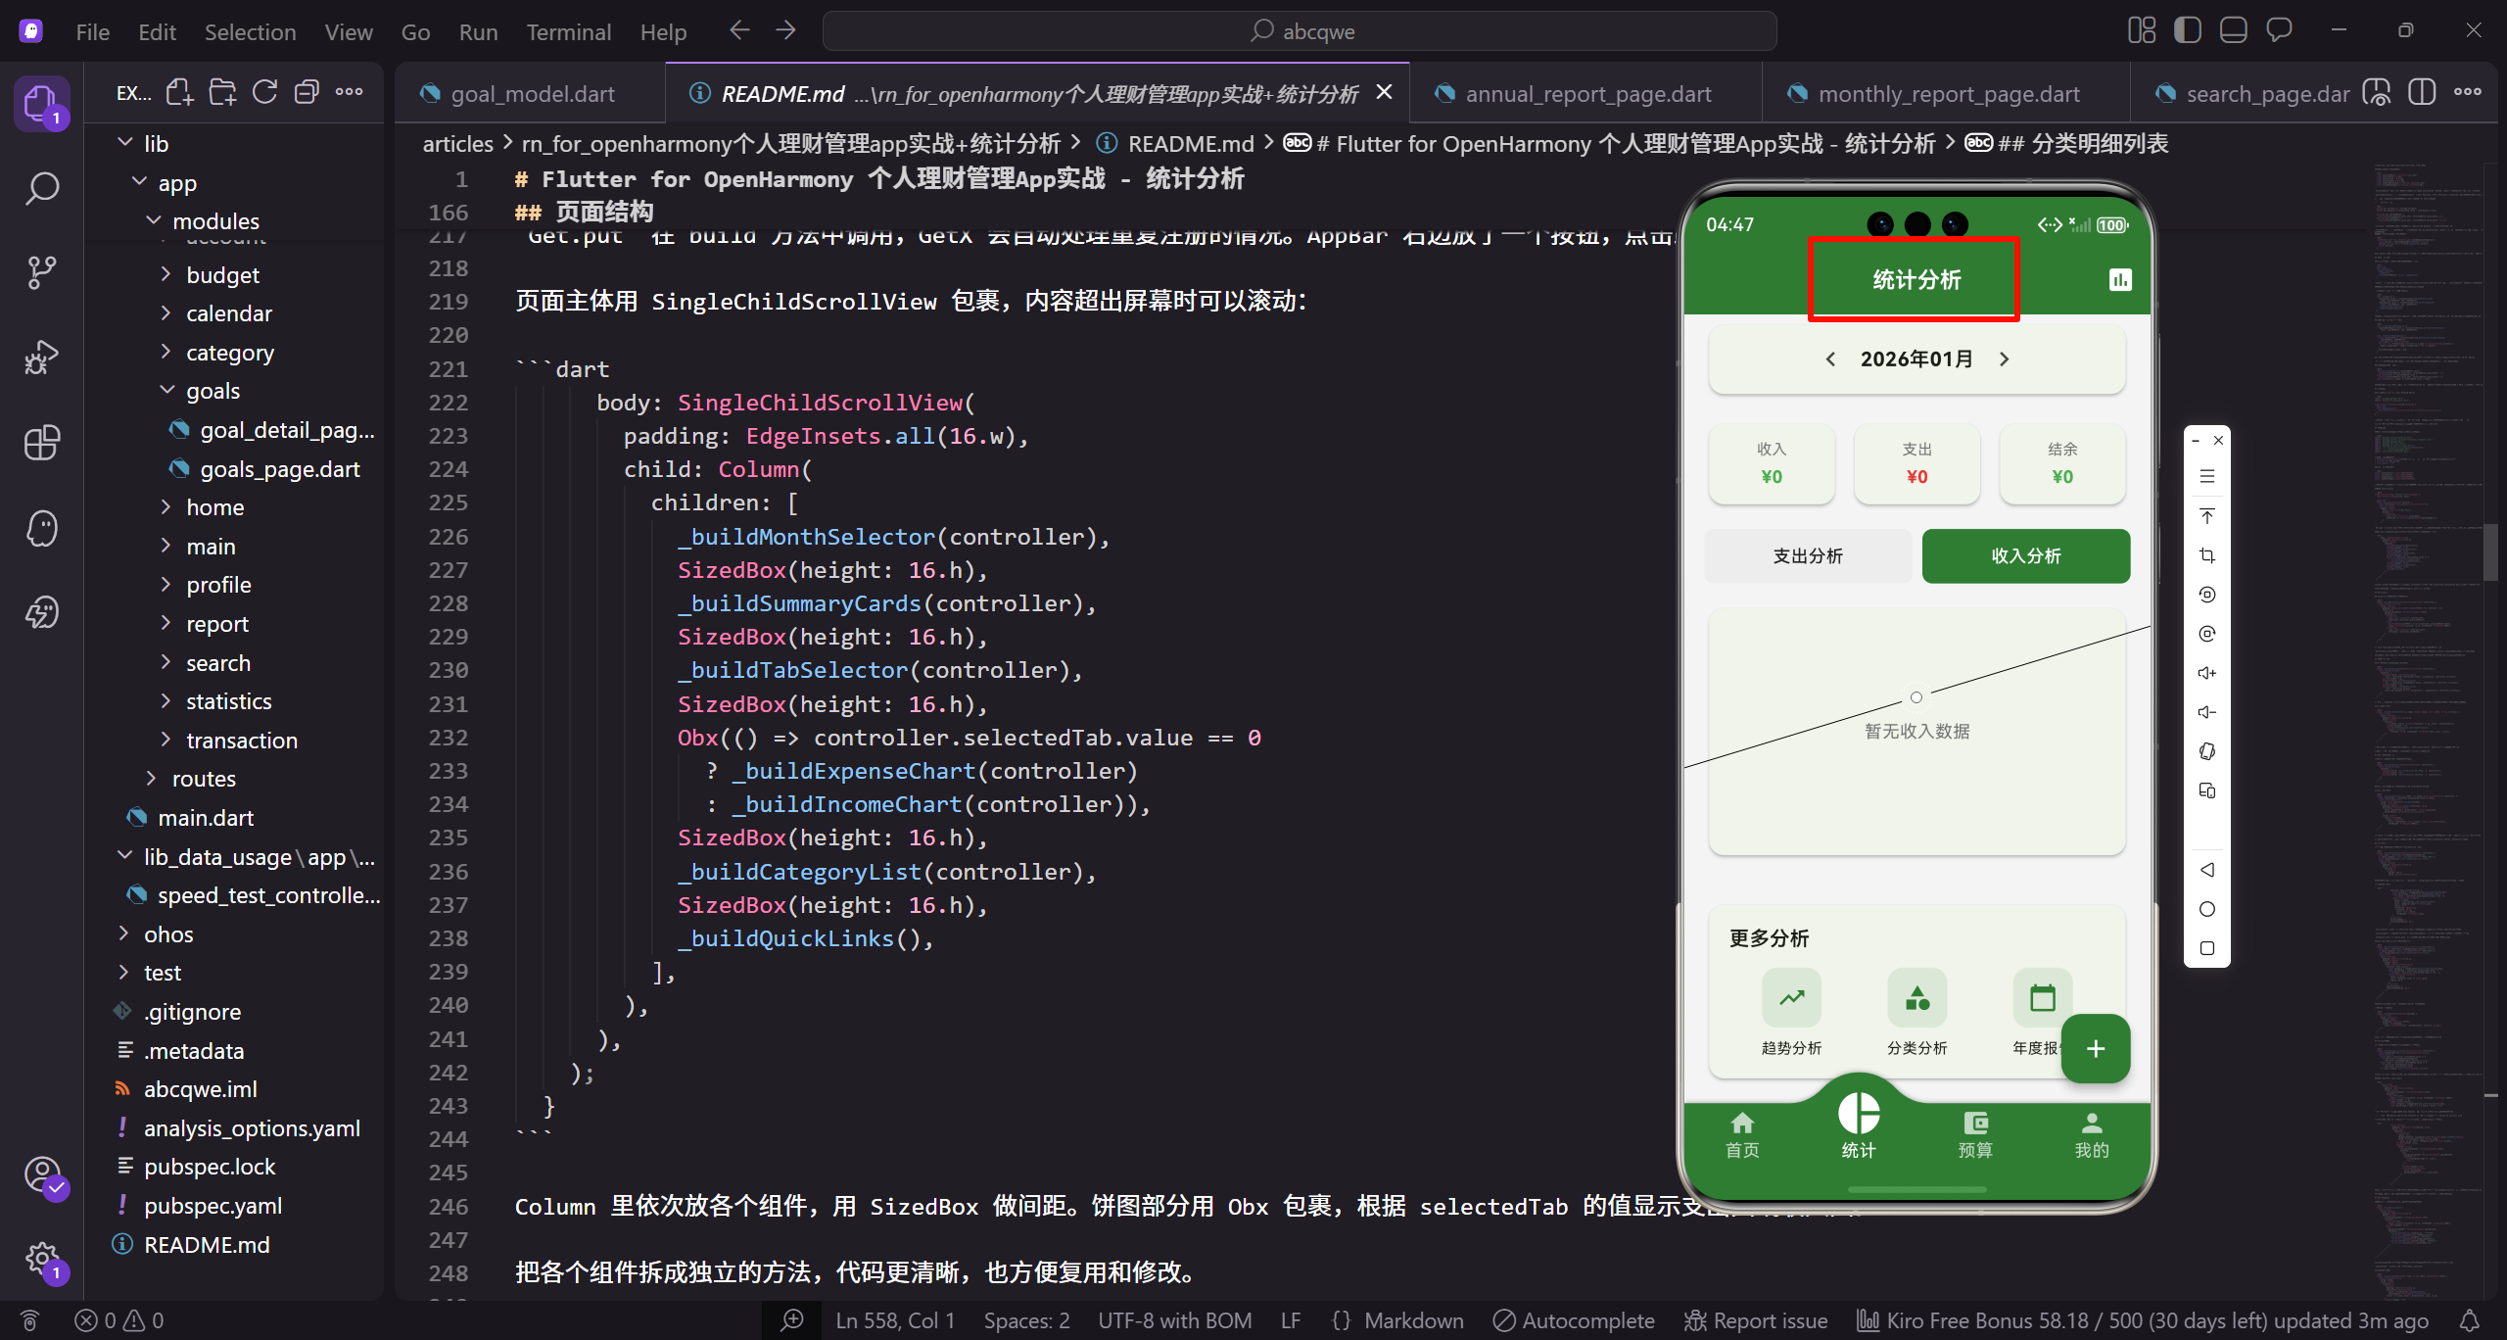The height and width of the screenshot is (1340, 2507).
Task: Open the Source Control view
Action: (x=41, y=271)
